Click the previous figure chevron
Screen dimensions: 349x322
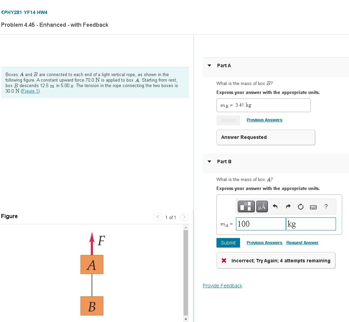pyautogui.click(x=158, y=217)
